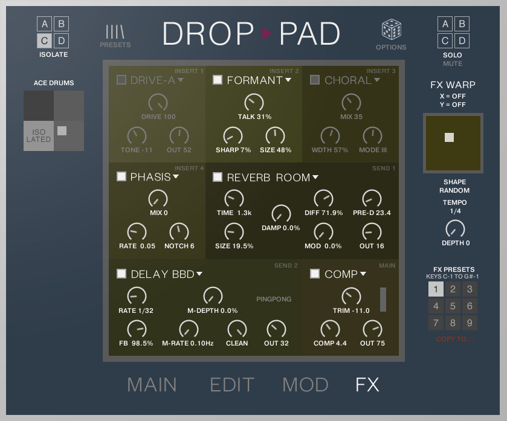Click the Phasis NOTCH 6 knob
This screenshot has height=421, width=507.
(179, 232)
